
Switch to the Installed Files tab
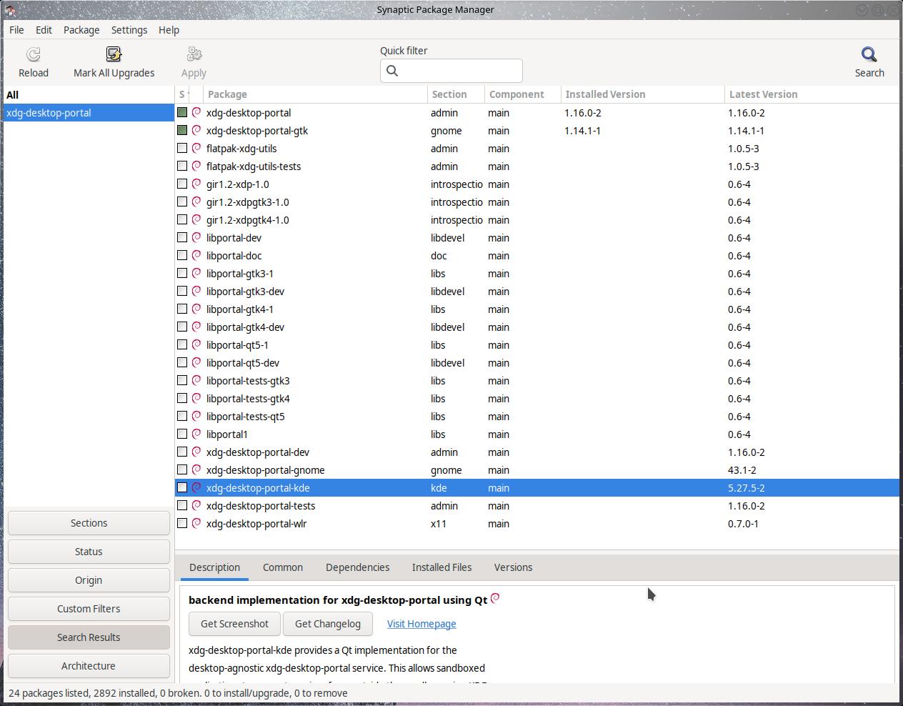point(441,567)
